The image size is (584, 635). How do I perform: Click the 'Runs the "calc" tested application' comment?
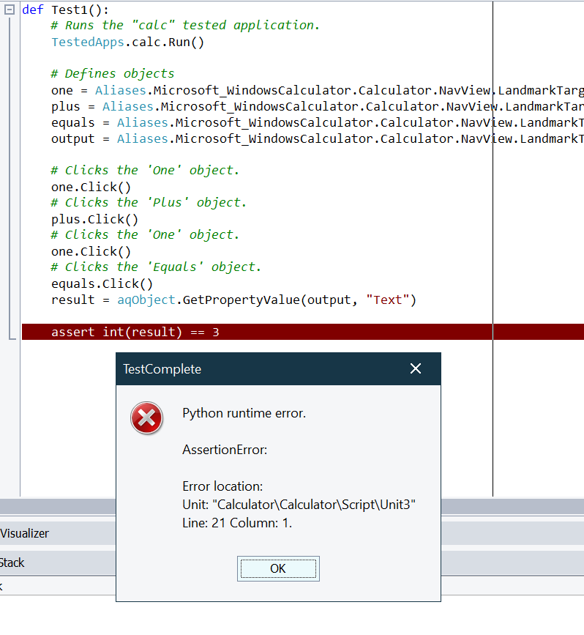pos(185,26)
